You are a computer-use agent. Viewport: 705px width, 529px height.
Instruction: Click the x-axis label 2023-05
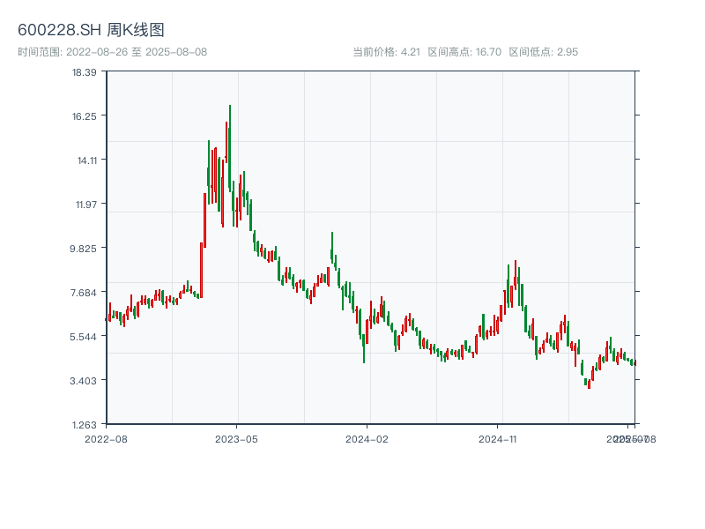[236, 439]
